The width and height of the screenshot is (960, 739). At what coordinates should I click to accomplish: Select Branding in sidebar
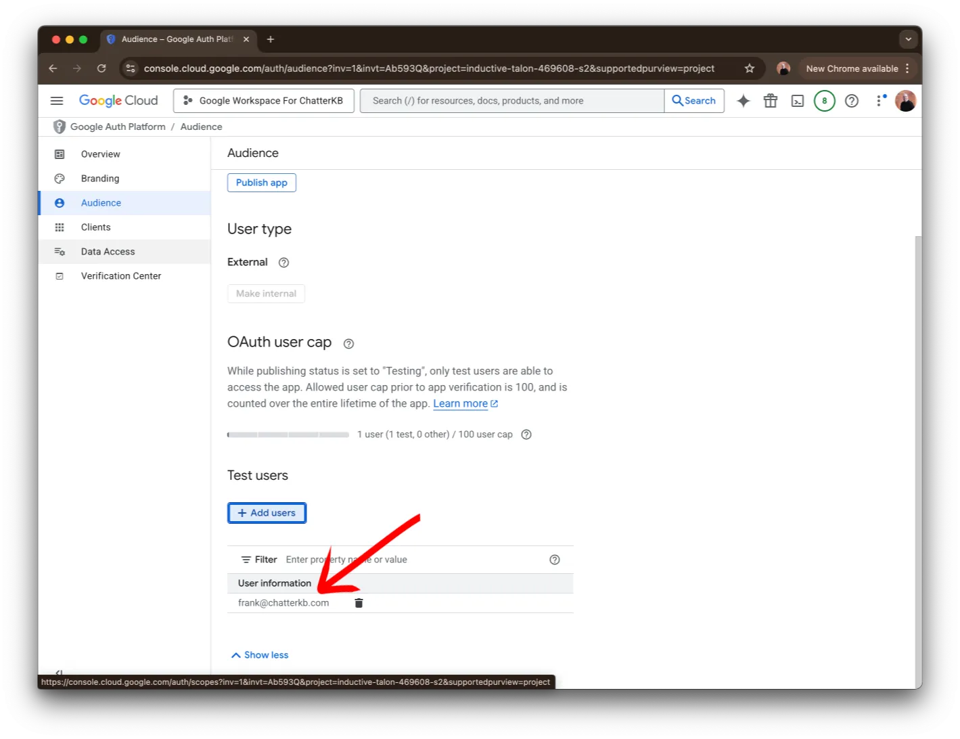pos(124,179)
